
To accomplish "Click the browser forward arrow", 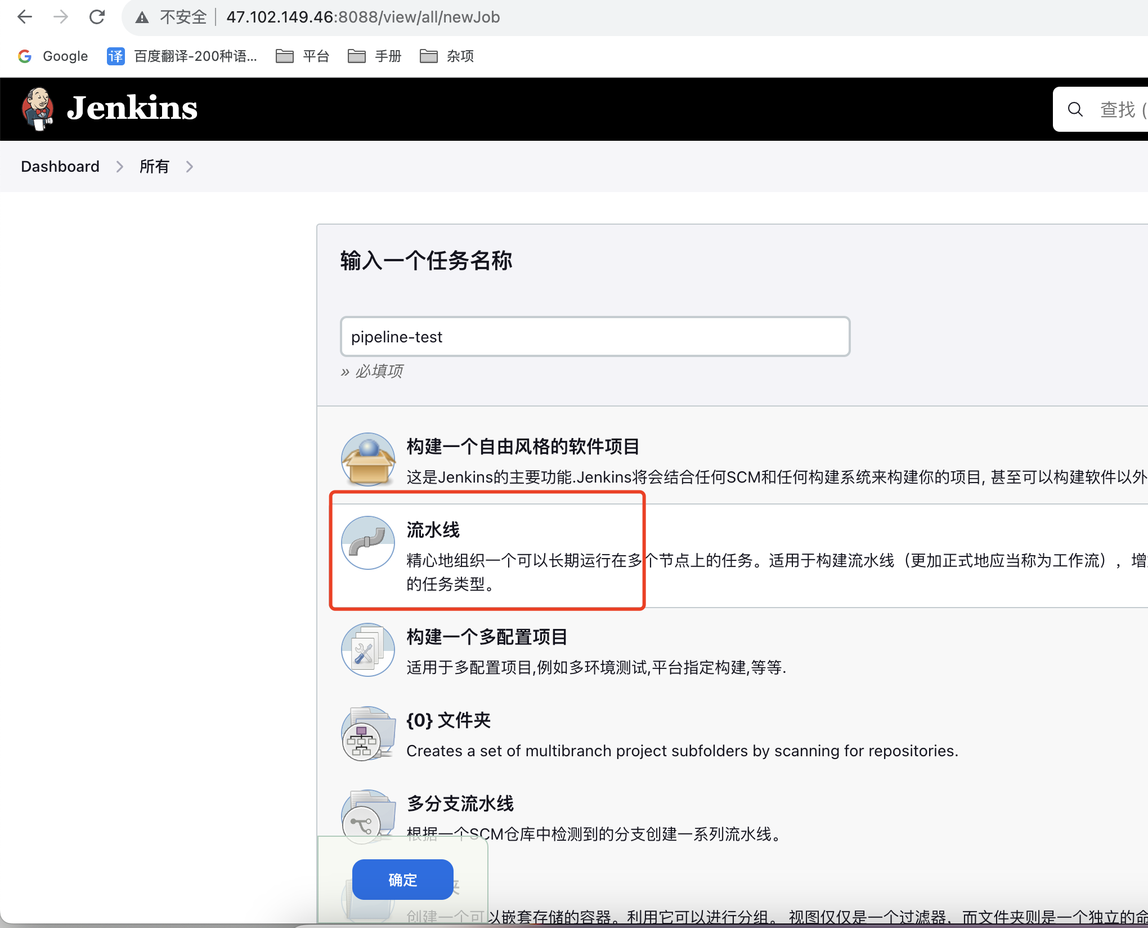I will [x=61, y=17].
